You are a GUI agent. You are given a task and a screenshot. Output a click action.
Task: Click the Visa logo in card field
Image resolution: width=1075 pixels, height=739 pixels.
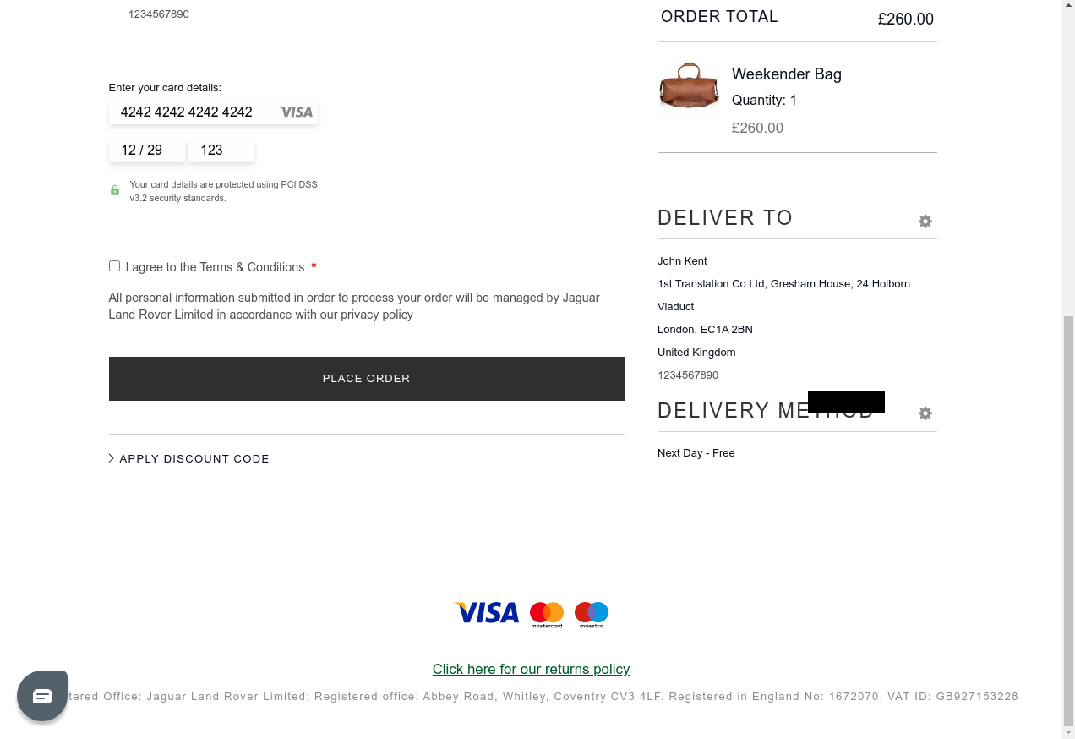pos(297,112)
